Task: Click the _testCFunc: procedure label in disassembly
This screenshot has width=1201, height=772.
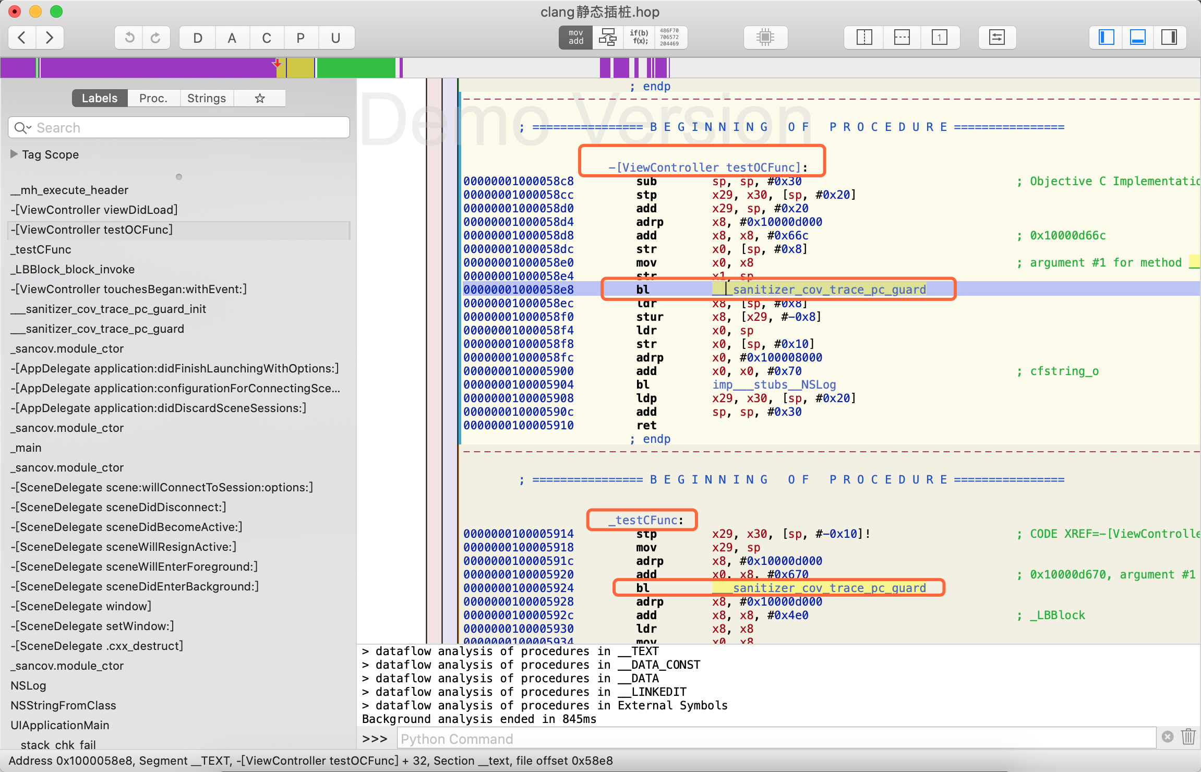Action: (645, 520)
